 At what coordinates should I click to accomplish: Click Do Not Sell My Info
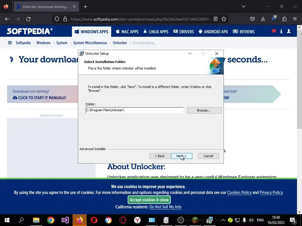tap(165, 207)
